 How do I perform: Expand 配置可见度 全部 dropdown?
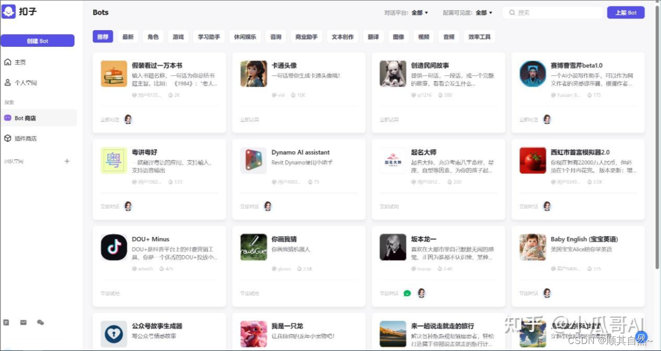tap(484, 12)
